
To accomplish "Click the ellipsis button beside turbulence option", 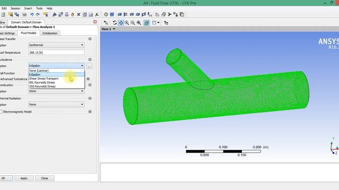I will point(90,66).
